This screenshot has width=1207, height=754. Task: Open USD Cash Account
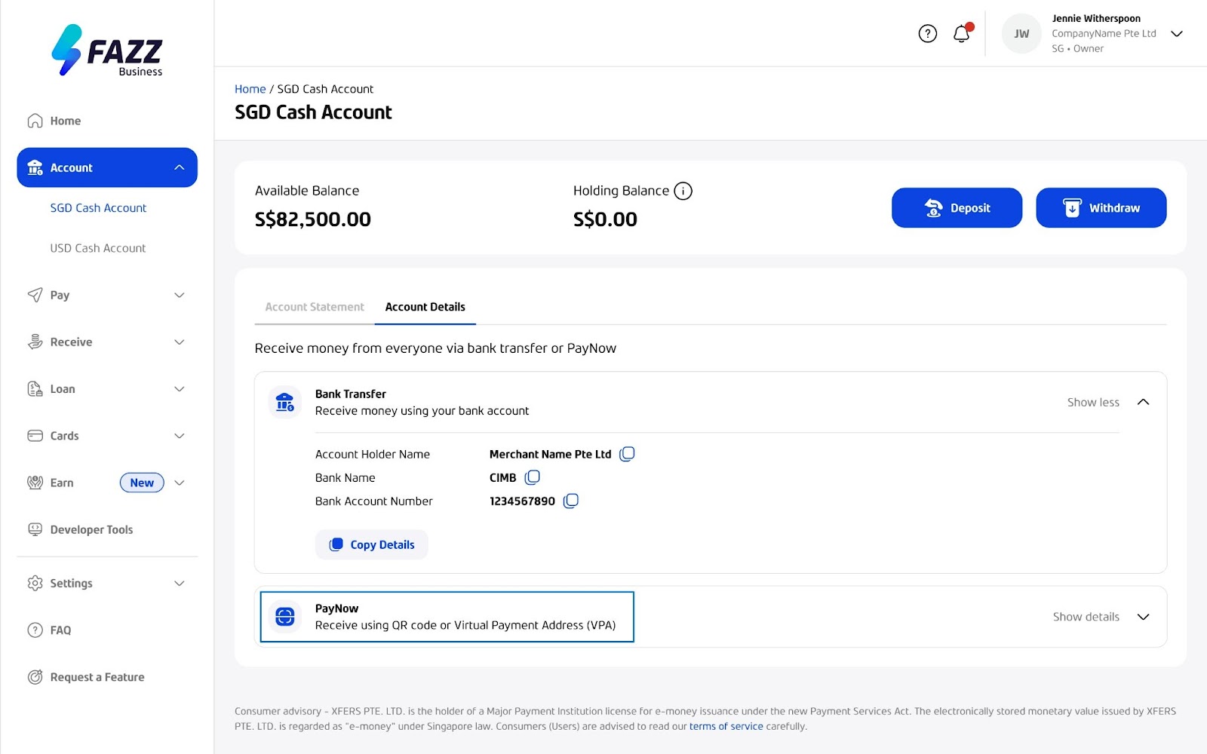(98, 248)
